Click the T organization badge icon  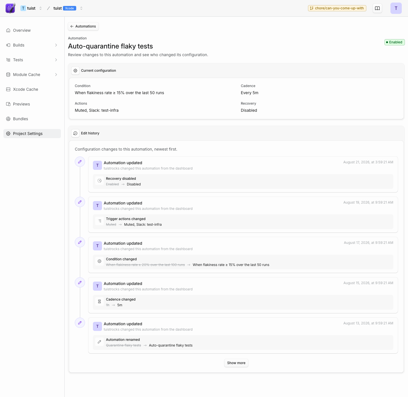tap(23, 8)
